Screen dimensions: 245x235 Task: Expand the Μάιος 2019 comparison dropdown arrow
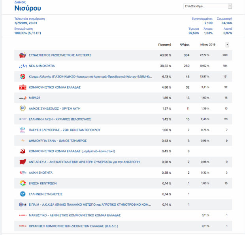pos(227,45)
